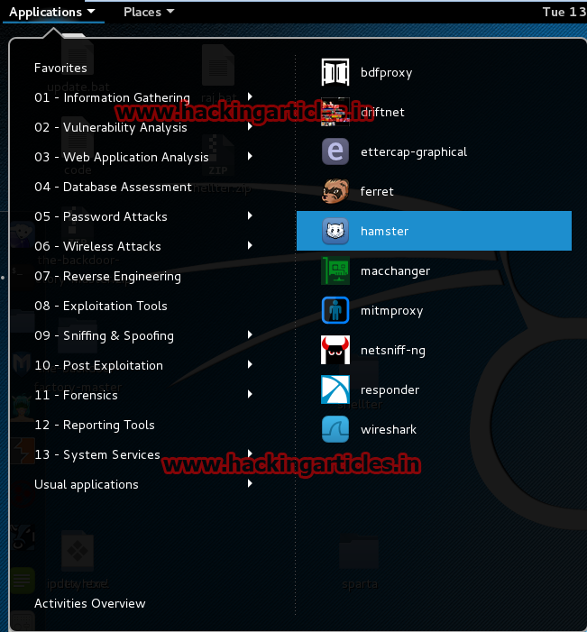Screen dimensions: 587x632
Task: Select 09 - Sniffing & Spoofing label
Action: (104, 336)
